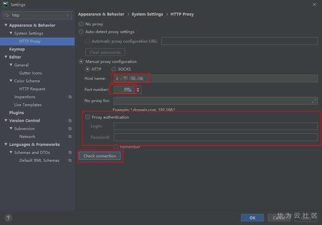
Task: Increase the port number with stepper
Action: pyautogui.click(x=138, y=88)
